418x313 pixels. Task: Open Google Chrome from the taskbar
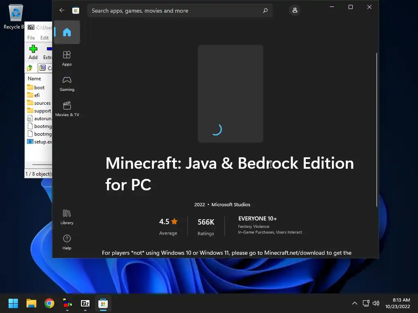point(49,303)
